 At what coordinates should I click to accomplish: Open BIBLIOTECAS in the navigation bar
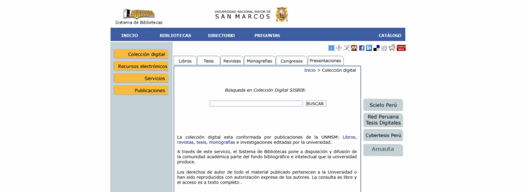click(x=175, y=35)
